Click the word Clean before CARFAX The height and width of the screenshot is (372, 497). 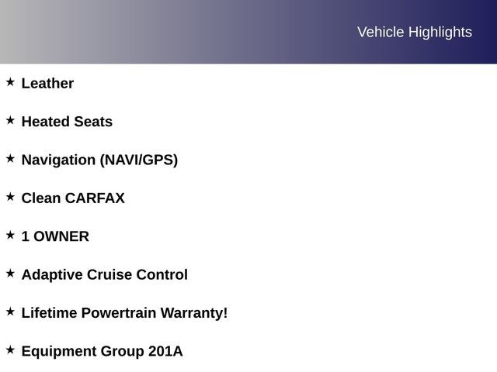41,198
